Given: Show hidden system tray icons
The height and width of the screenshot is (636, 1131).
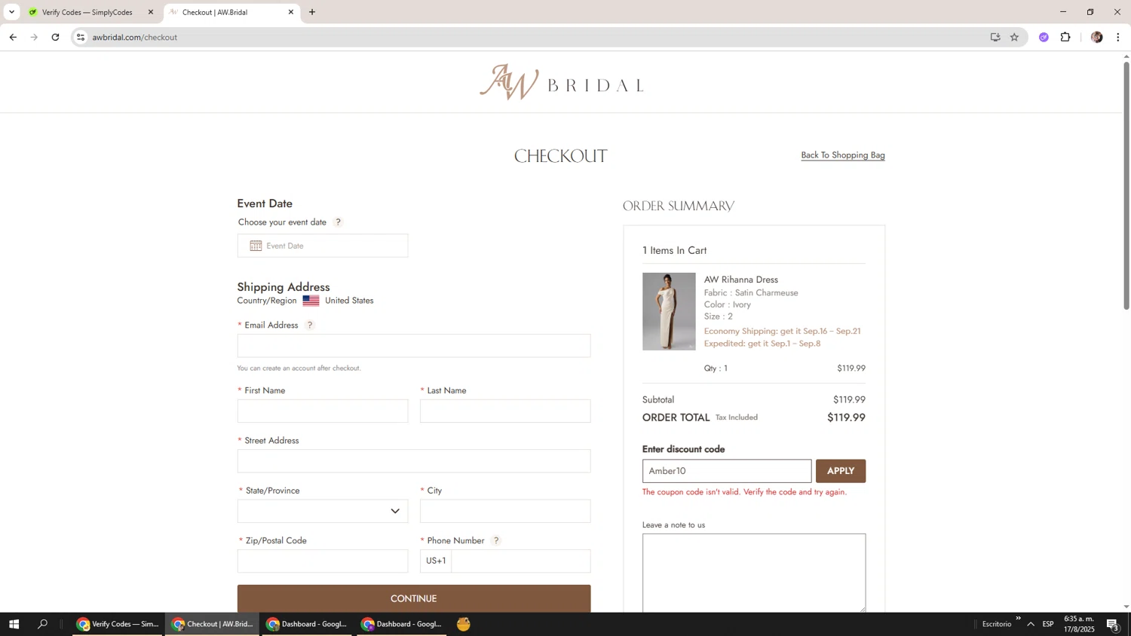Looking at the screenshot, I should [x=1031, y=624].
